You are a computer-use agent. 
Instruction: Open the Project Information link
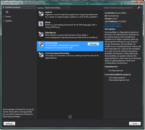[113, 26]
